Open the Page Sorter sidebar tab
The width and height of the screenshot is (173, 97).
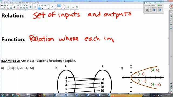(x=171, y=12)
